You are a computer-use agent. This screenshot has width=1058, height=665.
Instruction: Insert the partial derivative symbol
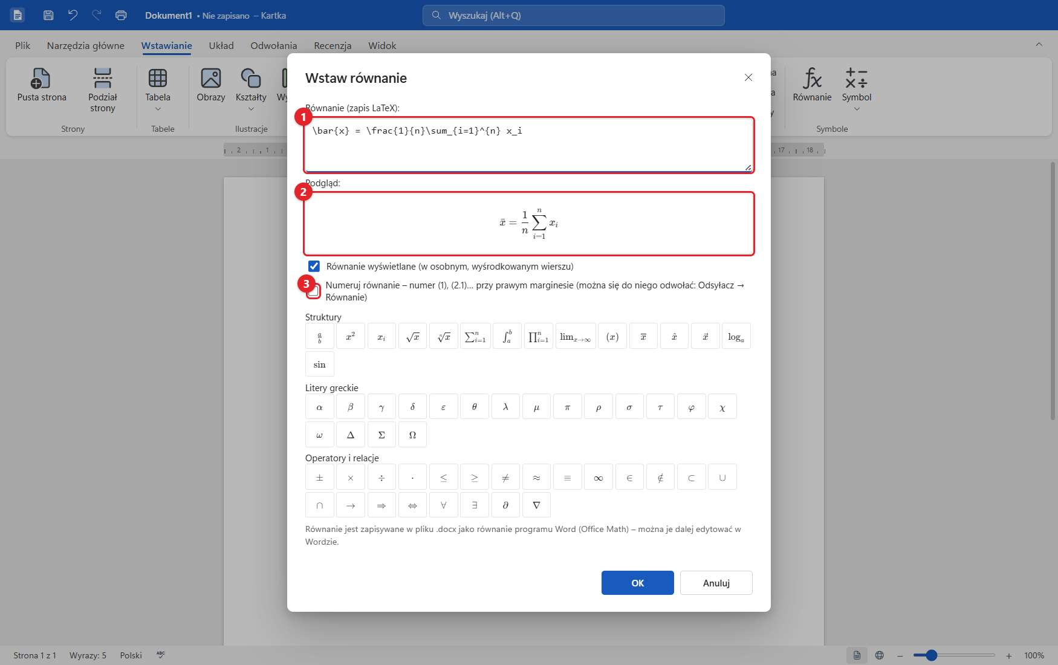(x=505, y=505)
